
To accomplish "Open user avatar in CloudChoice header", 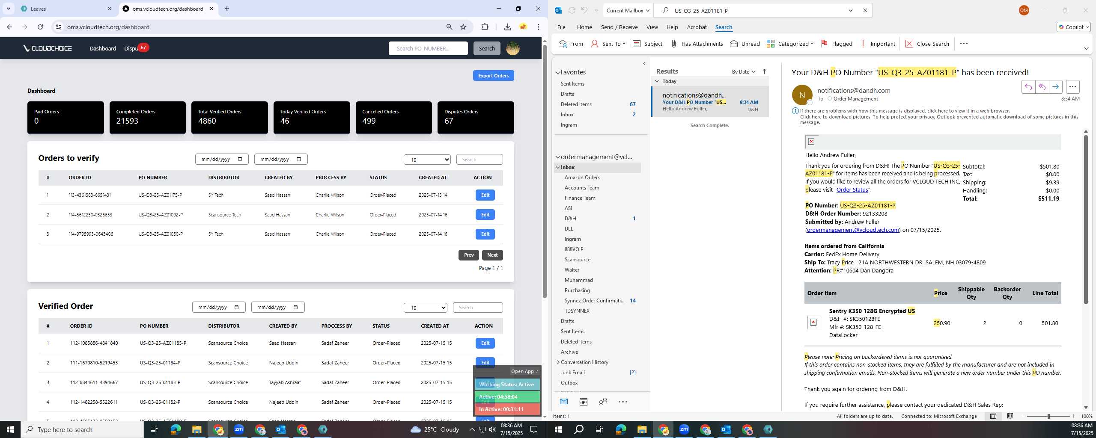I will pyautogui.click(x=513, y=48).
